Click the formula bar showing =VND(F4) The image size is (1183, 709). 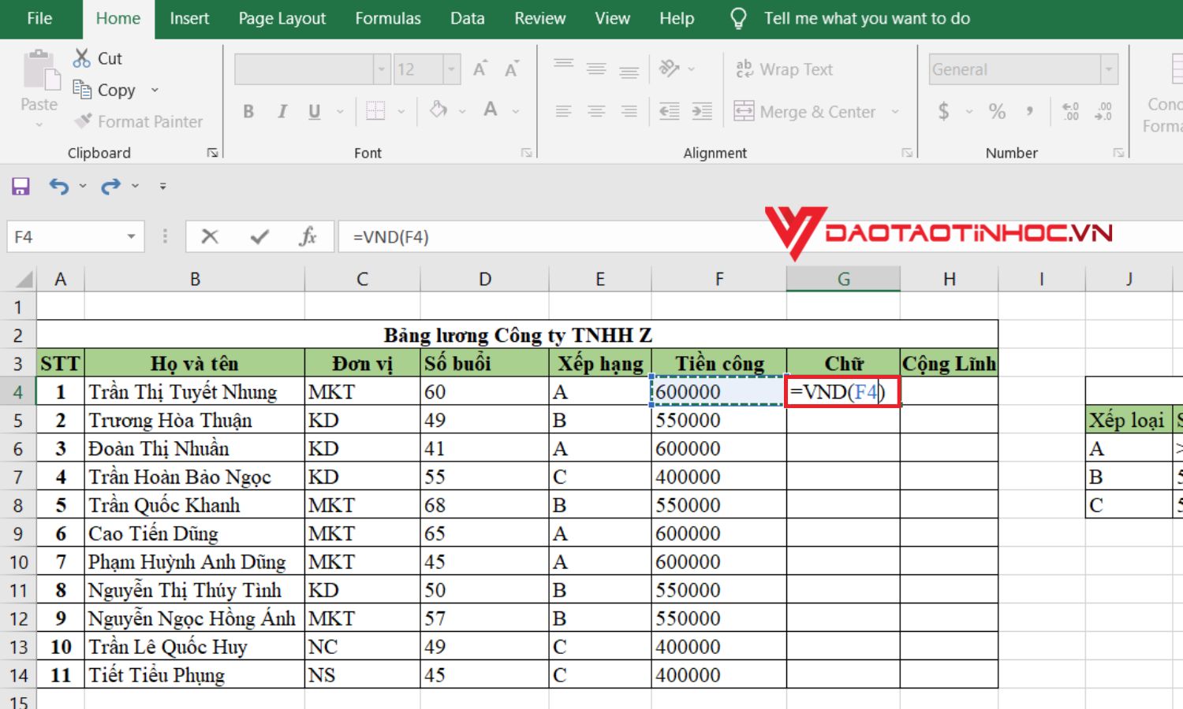click(552, 236)
